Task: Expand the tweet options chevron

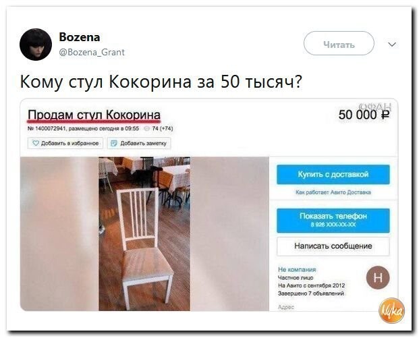Action: coord(392,44)
